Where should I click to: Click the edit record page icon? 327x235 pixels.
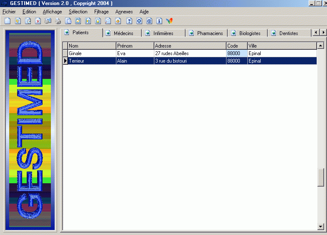pyautogui.click(x=18, y=21)
